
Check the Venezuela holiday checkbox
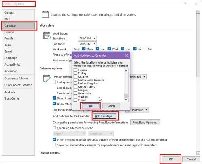(x=76, y=93)
